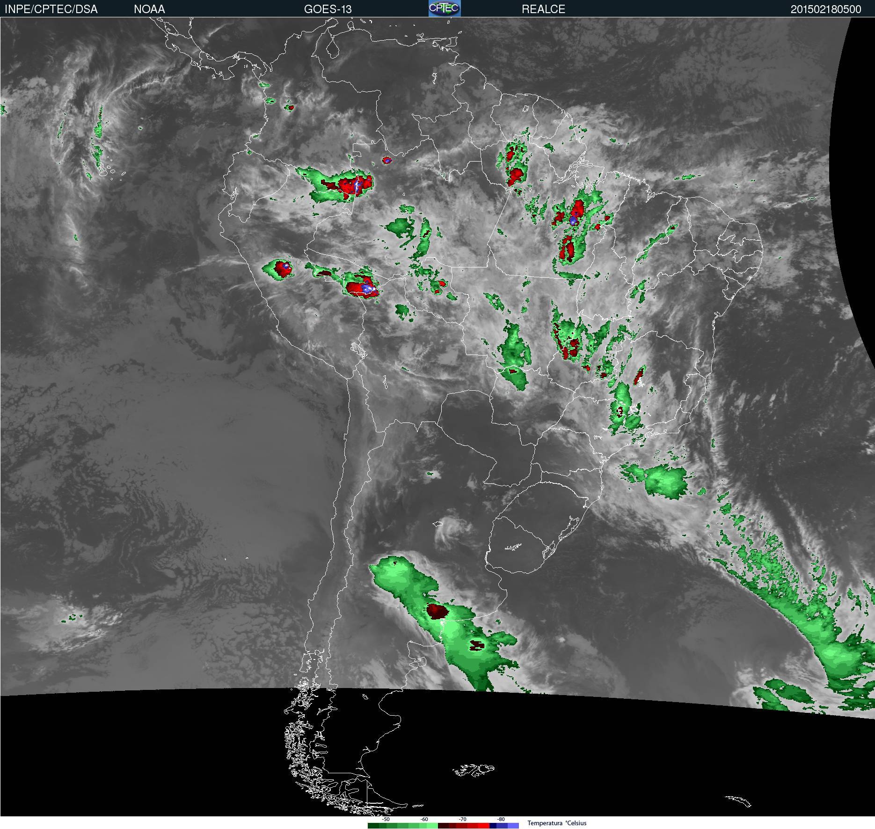The height and width of the screenshot is (829, 875).
Task: Click the light blue-violet legend segment
Action: pos(513,826)
